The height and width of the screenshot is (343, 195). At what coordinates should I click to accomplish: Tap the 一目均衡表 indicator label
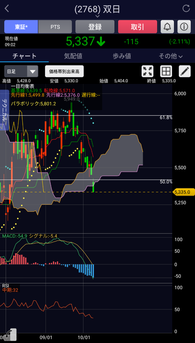(22, 86)
